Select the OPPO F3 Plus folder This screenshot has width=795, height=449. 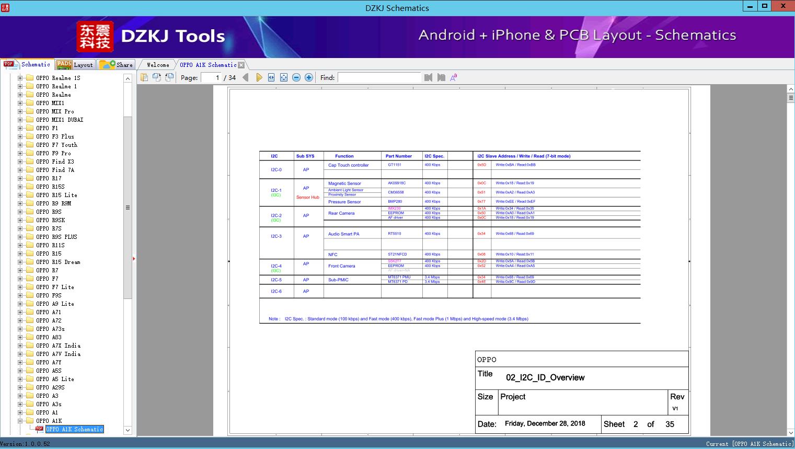55,136
